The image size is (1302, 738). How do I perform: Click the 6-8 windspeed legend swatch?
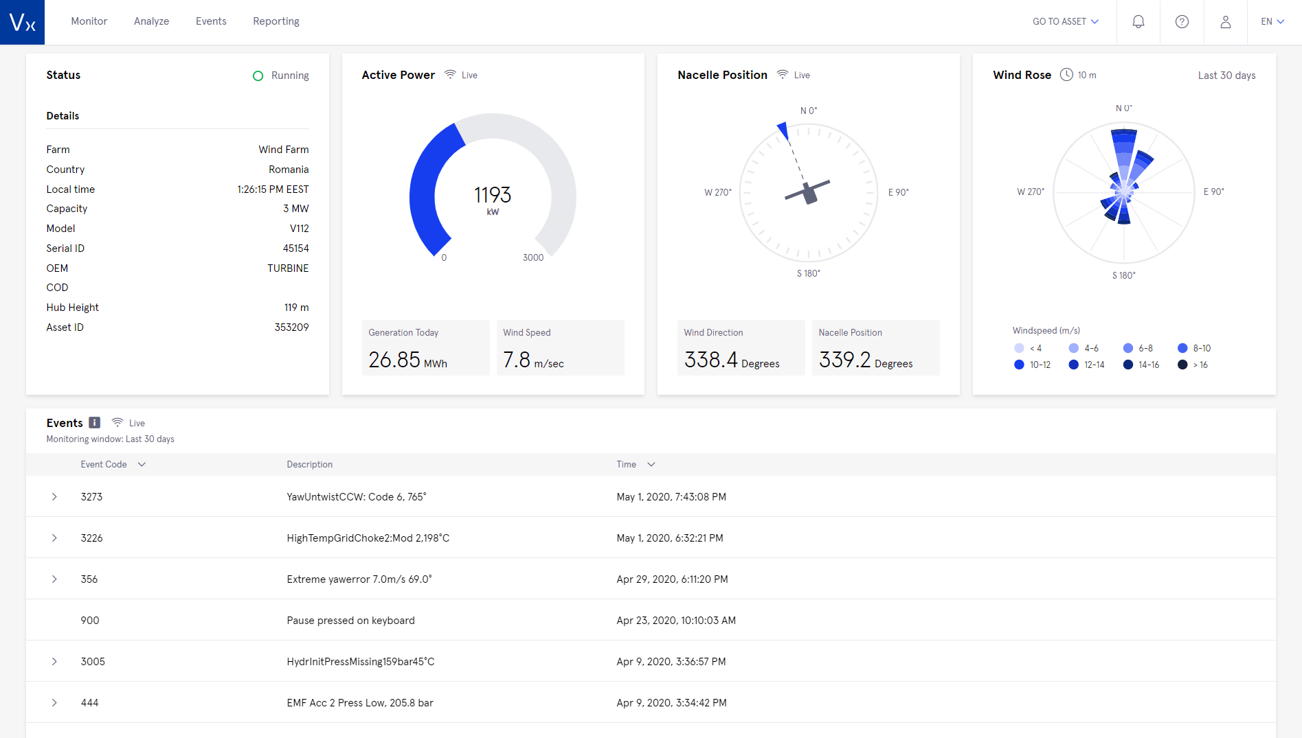1128,348
